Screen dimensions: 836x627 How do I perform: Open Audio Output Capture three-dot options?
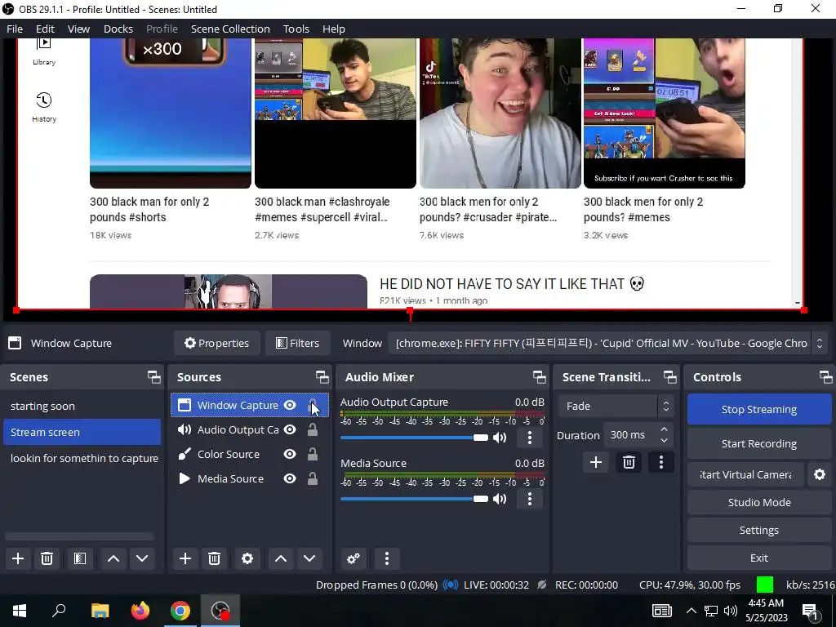(x=529, y=438)
